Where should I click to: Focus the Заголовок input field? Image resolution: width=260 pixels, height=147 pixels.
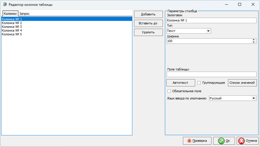211,20
